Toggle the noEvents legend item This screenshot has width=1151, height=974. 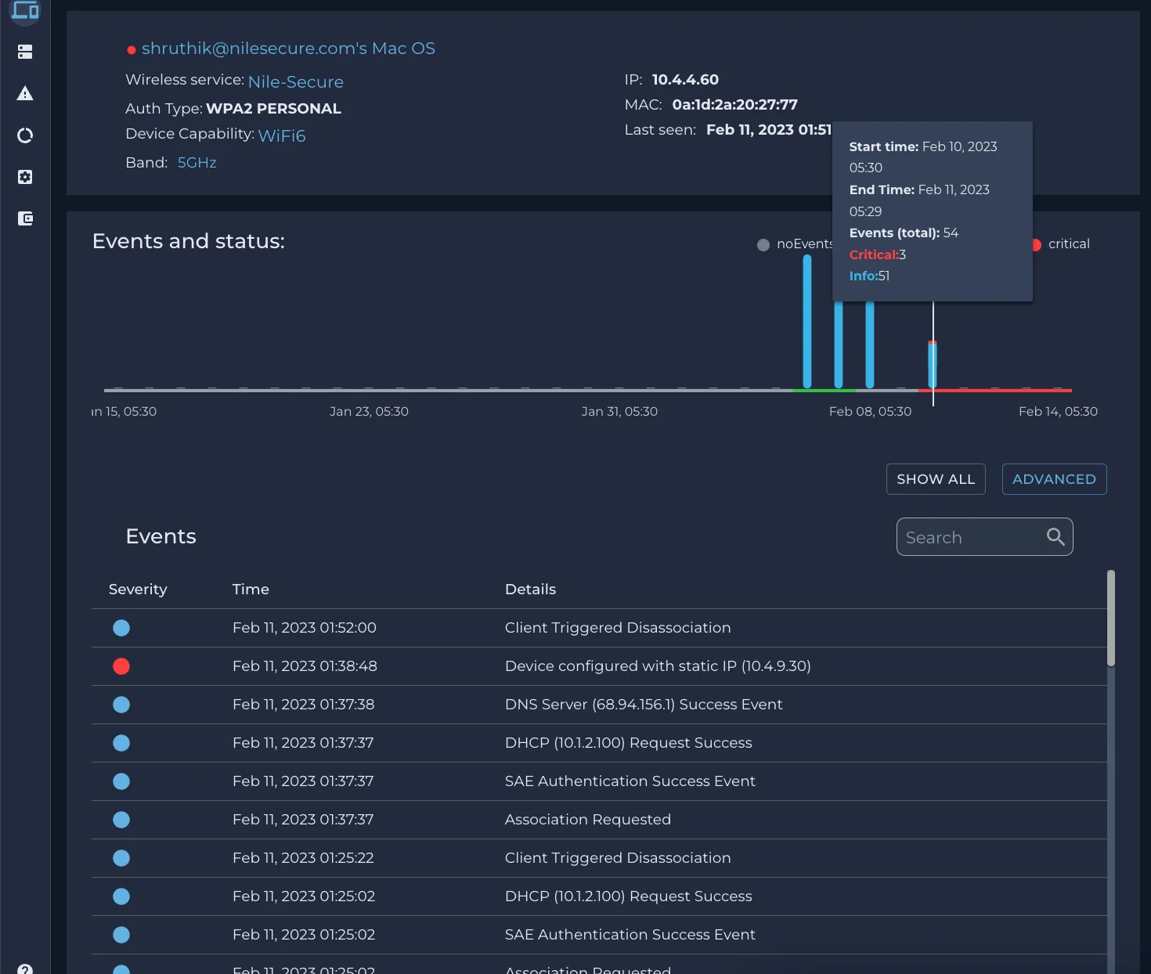point(795,244)
